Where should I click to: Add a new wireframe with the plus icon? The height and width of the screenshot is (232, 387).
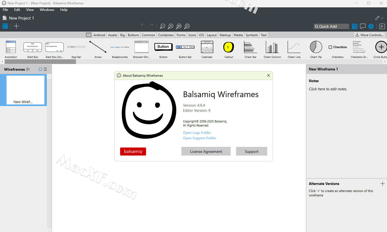click(x=16, y=26)
